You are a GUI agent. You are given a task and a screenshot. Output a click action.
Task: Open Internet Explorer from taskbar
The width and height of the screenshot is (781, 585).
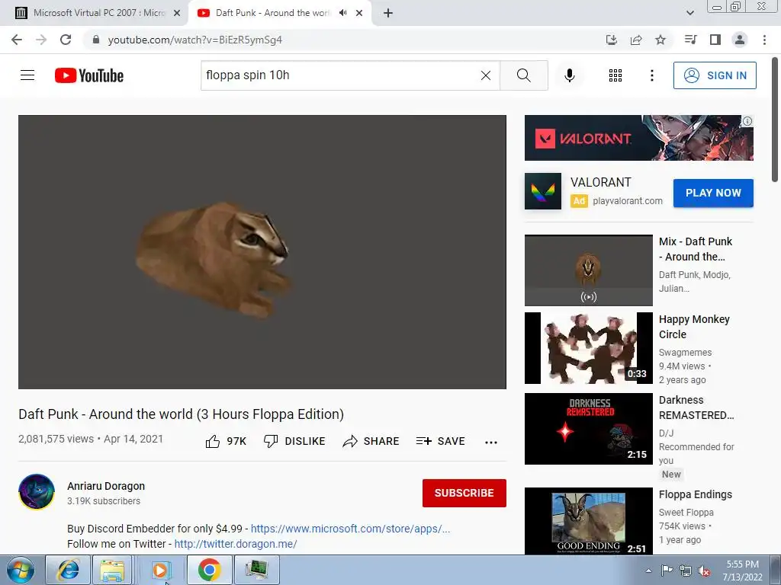coord(68,570)
